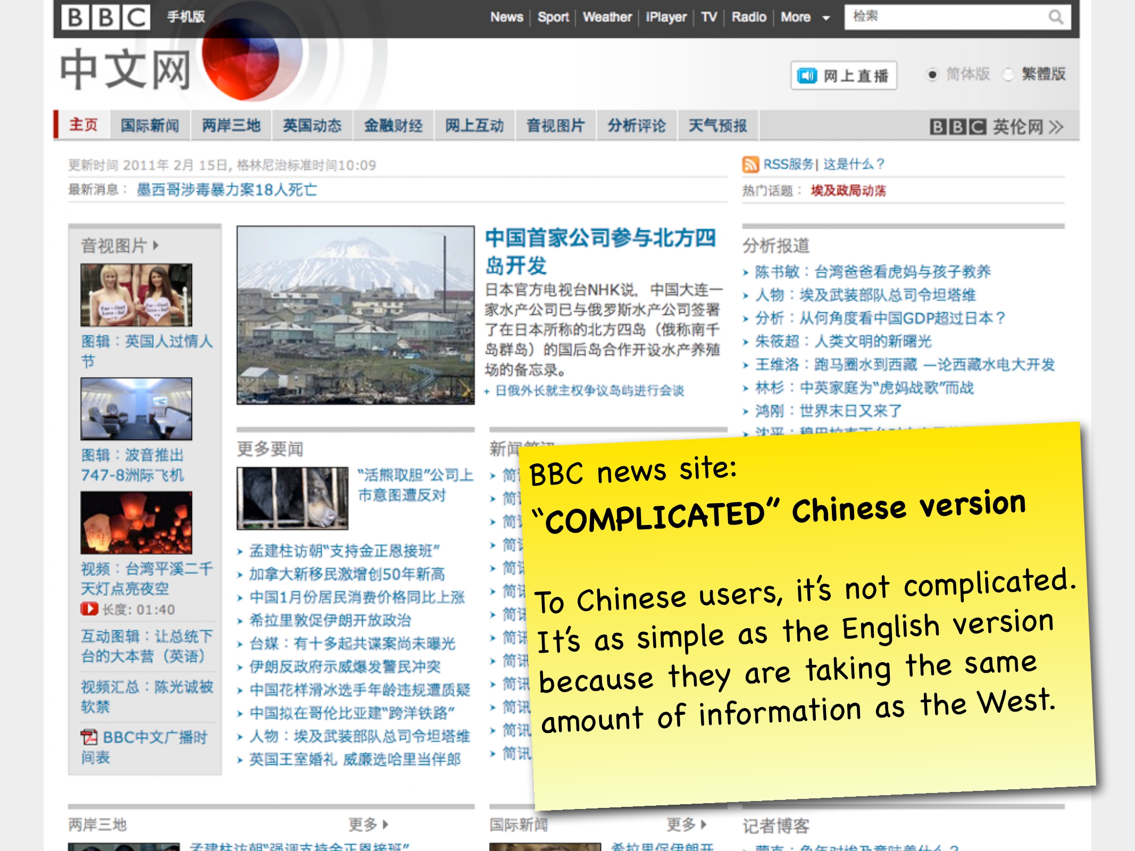Open 图辑：英国人过情人节 link
The width and height of the screenshot is (1135, 851).
[147, 351]
